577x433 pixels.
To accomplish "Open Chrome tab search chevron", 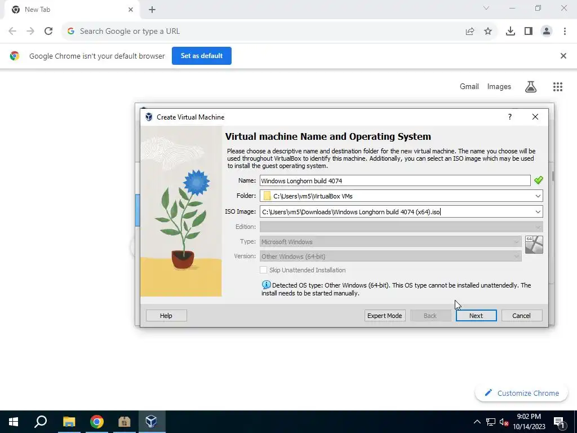I will pos(486,8).
